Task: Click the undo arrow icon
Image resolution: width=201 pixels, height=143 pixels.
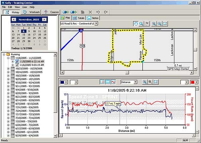Action: click(x=98, y=12)
